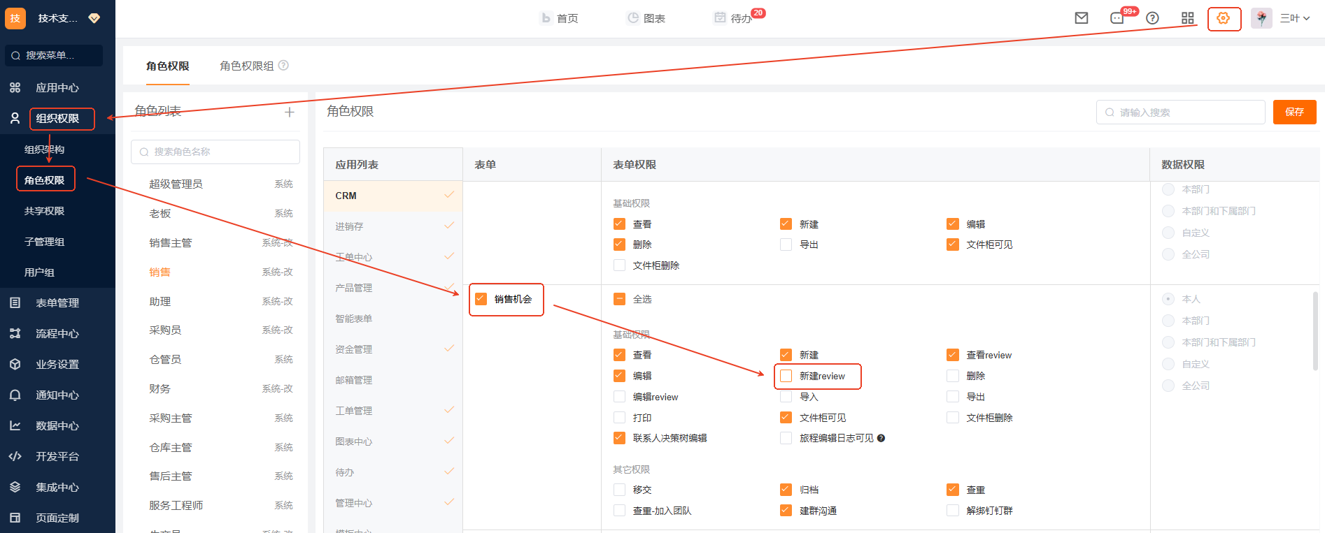Open the settings gear icon in header
The width and height of the screenshot is (1325, 533).
(x=1223, y=18)
